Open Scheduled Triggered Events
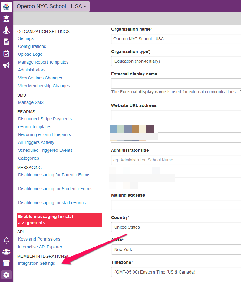 (45, 150)
